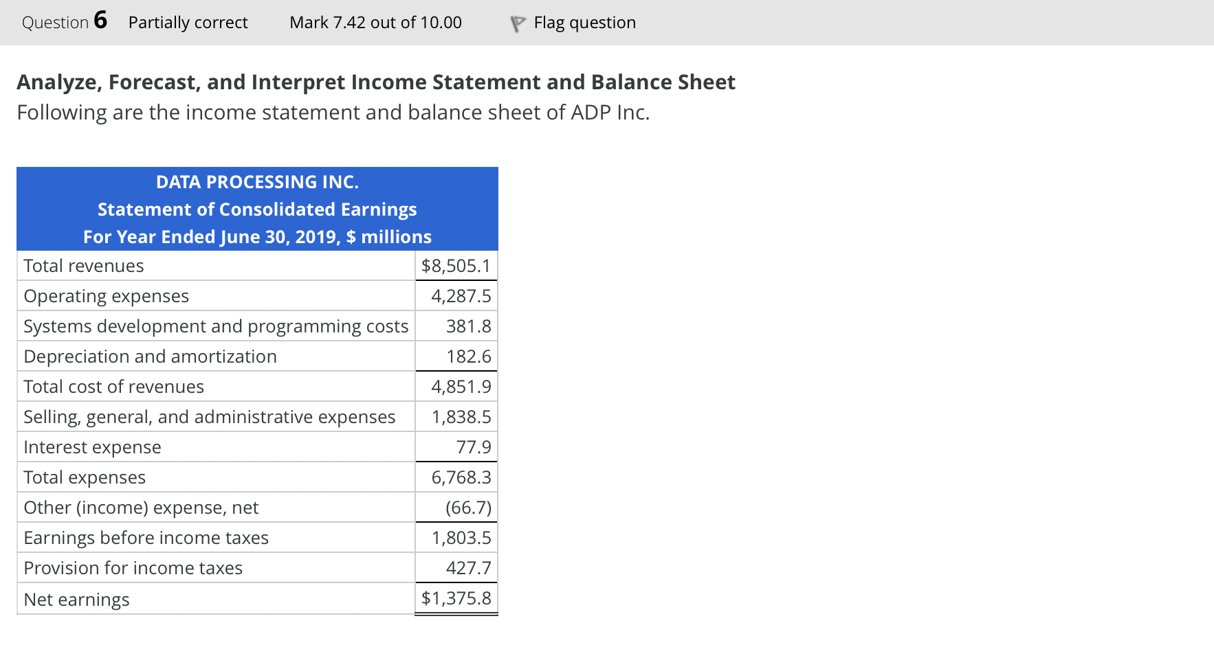The width and height of the screenshot is (1214, 669).
Task: Click the 4,287.5 operating expenses value
Action: (x=461, y=296)
